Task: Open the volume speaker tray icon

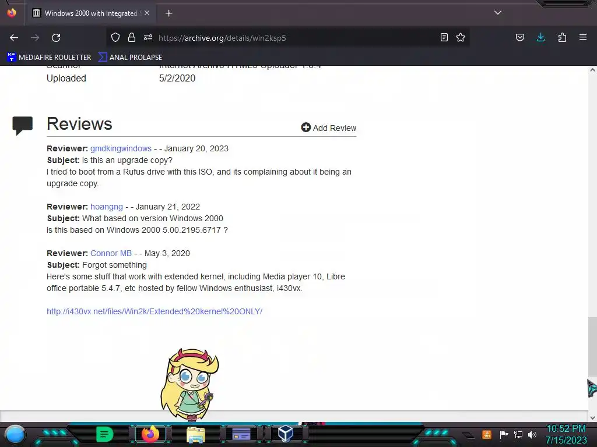Action: (532, 434)
